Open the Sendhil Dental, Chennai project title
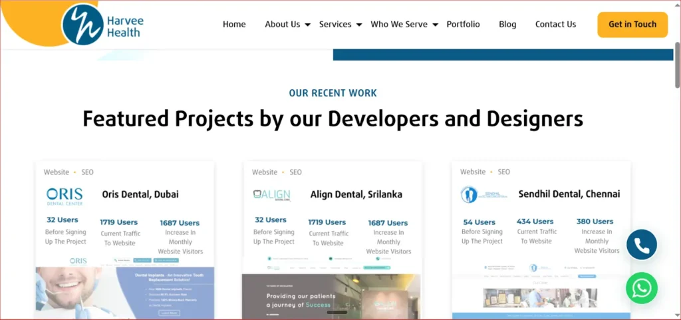Viewport: 681px width, 320px height. tap(569, 194)
